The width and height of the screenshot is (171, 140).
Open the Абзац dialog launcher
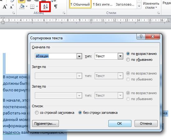tap(64, 13)
